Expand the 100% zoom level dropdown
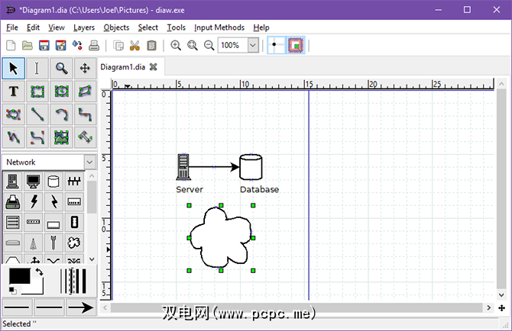The image size is (512, 331). (x=253, y=46)
